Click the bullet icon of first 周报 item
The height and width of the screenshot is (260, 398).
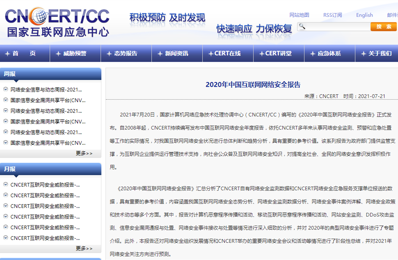point(5,89)
